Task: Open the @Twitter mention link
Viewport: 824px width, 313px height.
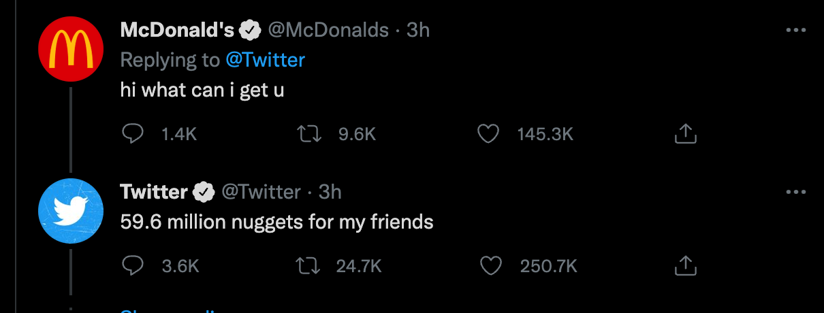Action: pyautogui.click(x=266, y=60)
